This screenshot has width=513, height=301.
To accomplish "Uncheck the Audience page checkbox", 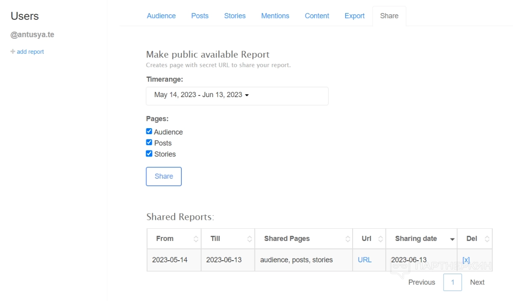I will (x=149, y=132).
